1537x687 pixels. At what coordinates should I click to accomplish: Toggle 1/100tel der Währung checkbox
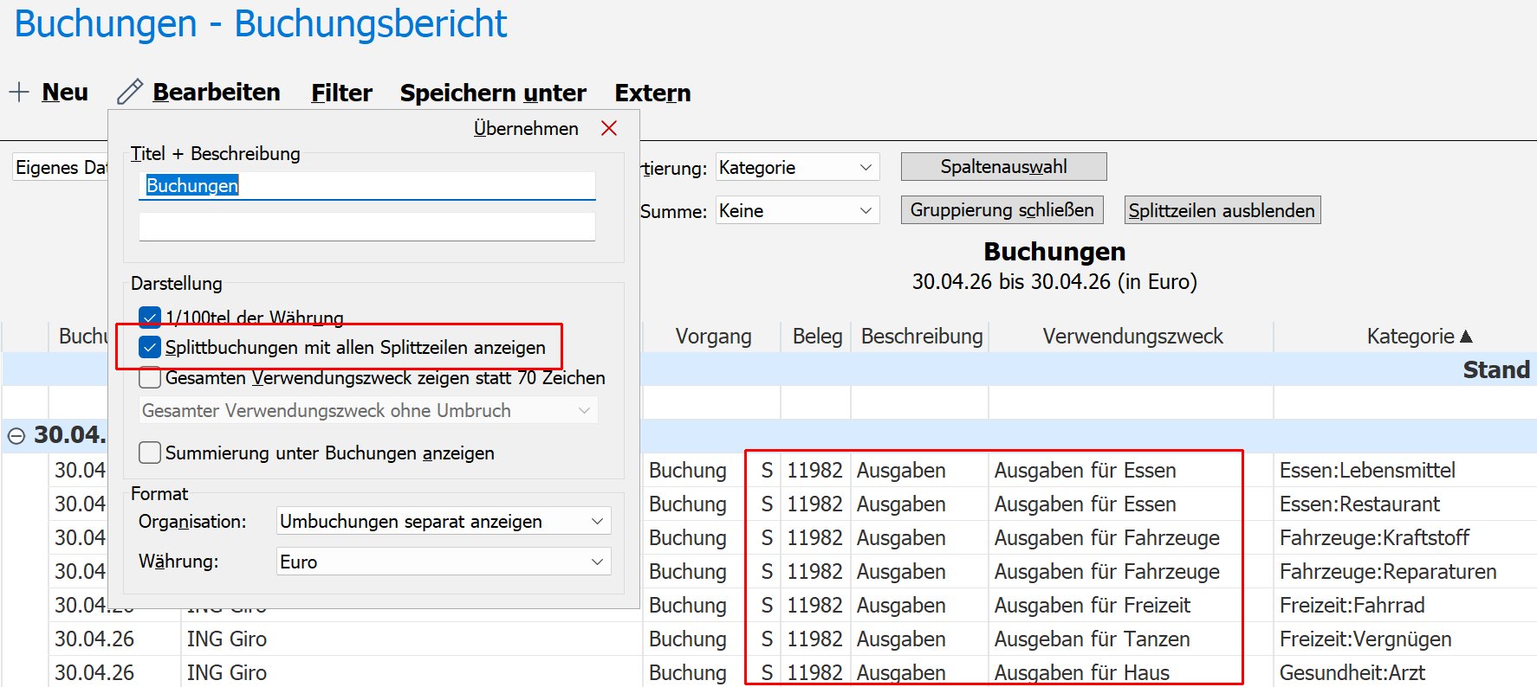click(150, 318)
